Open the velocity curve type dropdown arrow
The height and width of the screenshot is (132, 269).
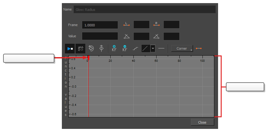(x=153, y=49)
